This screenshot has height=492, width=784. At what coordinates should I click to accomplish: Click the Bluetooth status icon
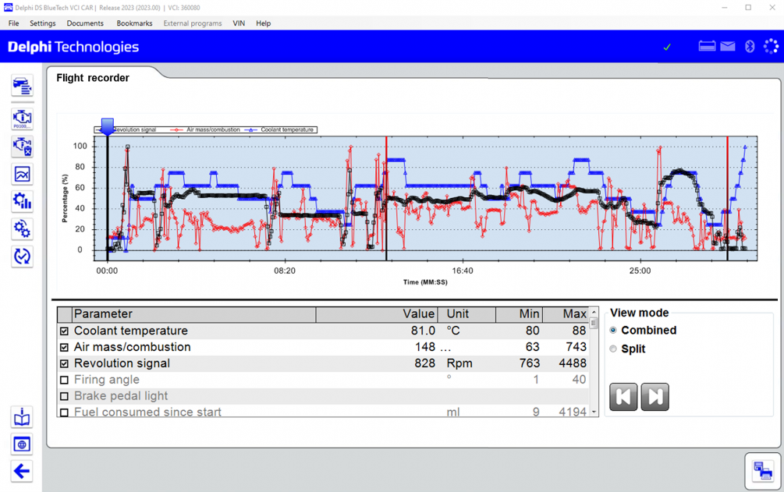pyautogui.click(x=750, y=47)
